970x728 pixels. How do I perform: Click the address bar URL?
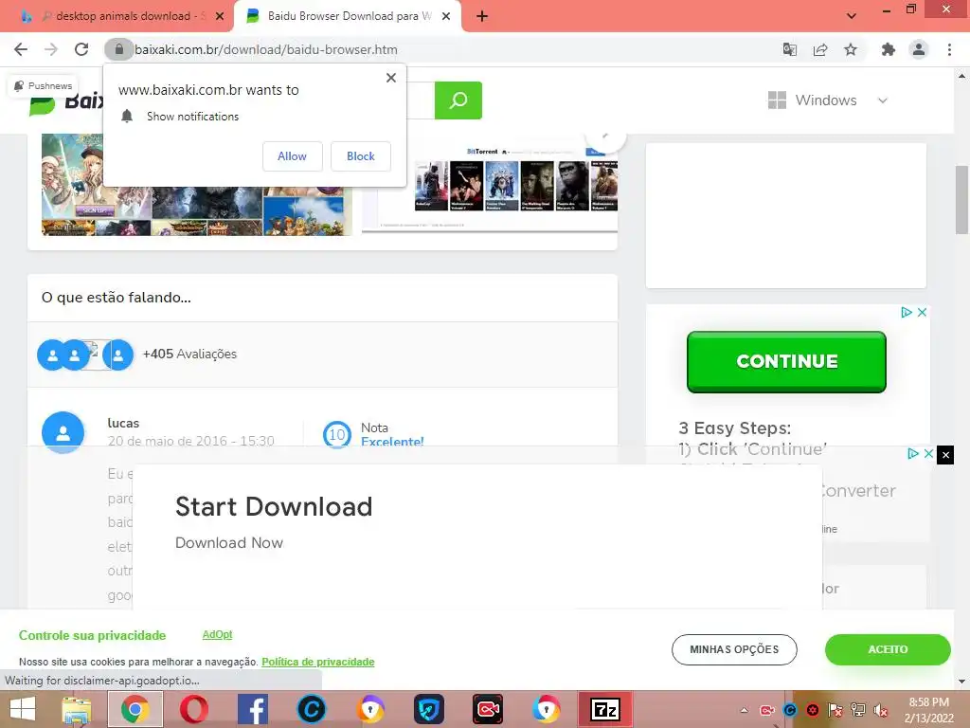pyautogui.click(x=266, y=49)
